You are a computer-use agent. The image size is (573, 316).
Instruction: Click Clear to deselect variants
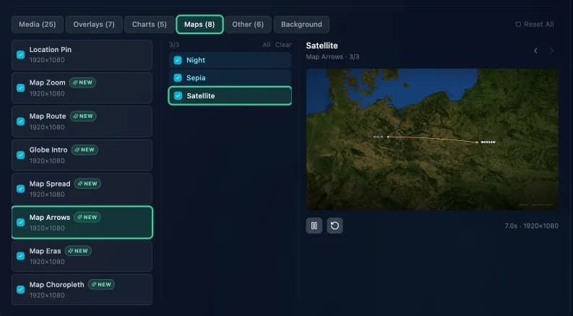pos(283,45)
